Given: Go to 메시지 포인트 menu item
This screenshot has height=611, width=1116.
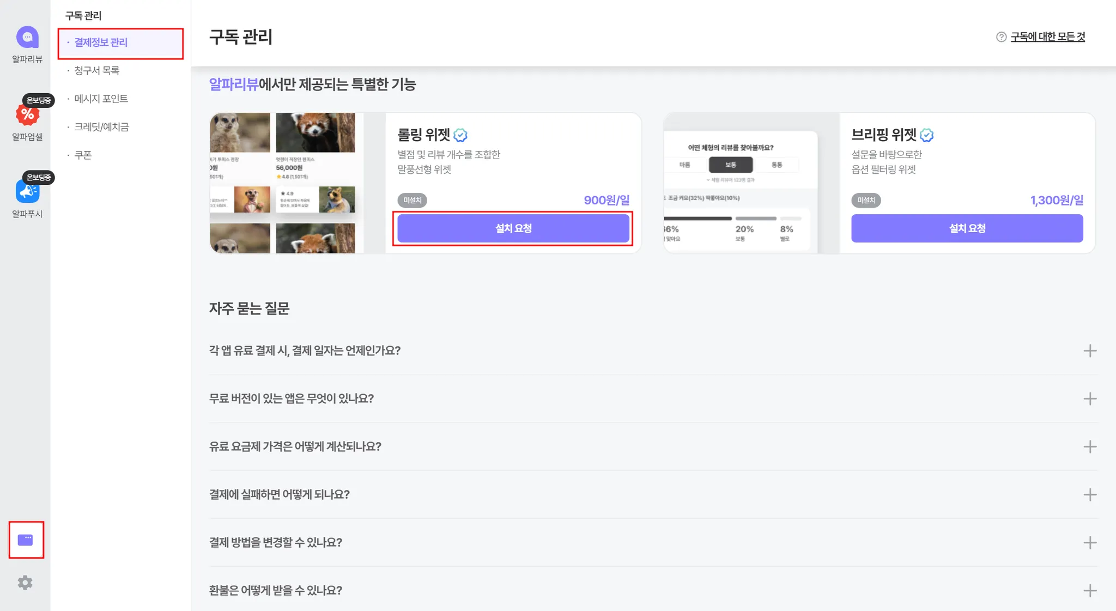Looking at the screenshot, I should (101, 99).
